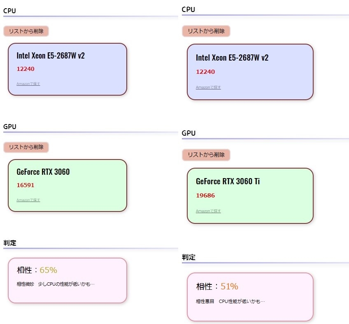Open Amazon link in right Xeon E5-2687W card
349x324 pixels.
point(208,87)
